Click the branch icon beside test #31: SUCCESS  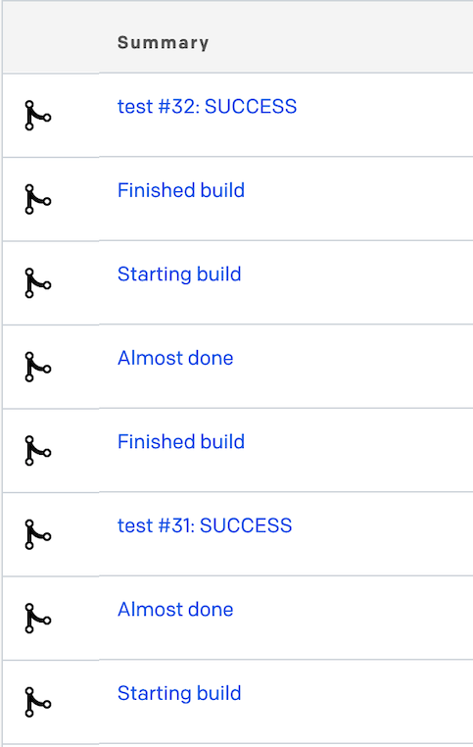coord(37,534)
